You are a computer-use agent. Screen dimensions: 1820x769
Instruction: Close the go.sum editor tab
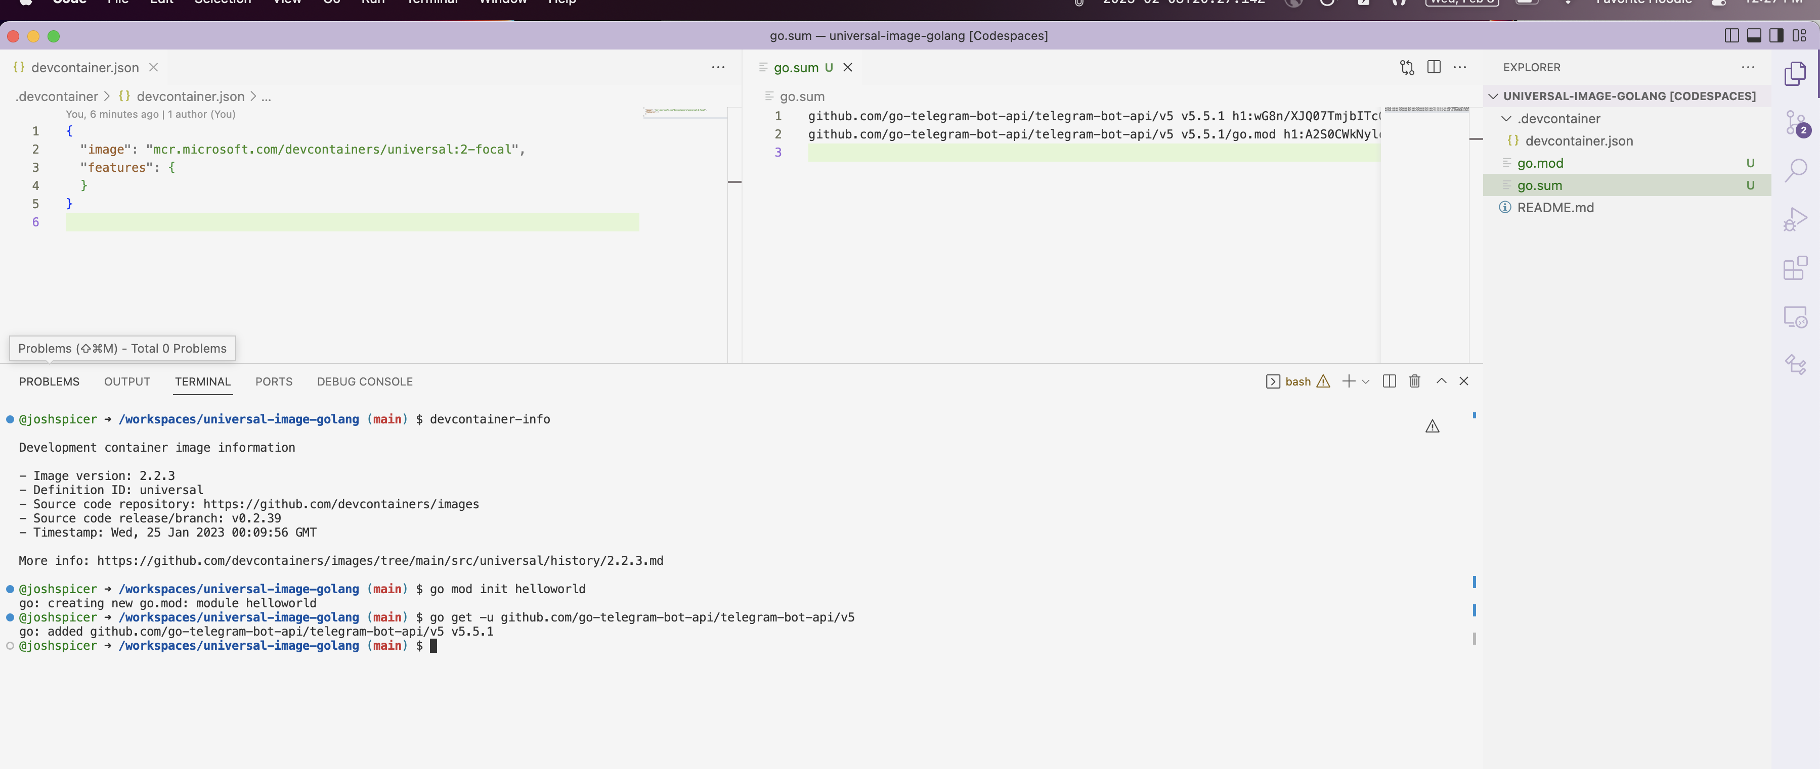coord(848,67)
